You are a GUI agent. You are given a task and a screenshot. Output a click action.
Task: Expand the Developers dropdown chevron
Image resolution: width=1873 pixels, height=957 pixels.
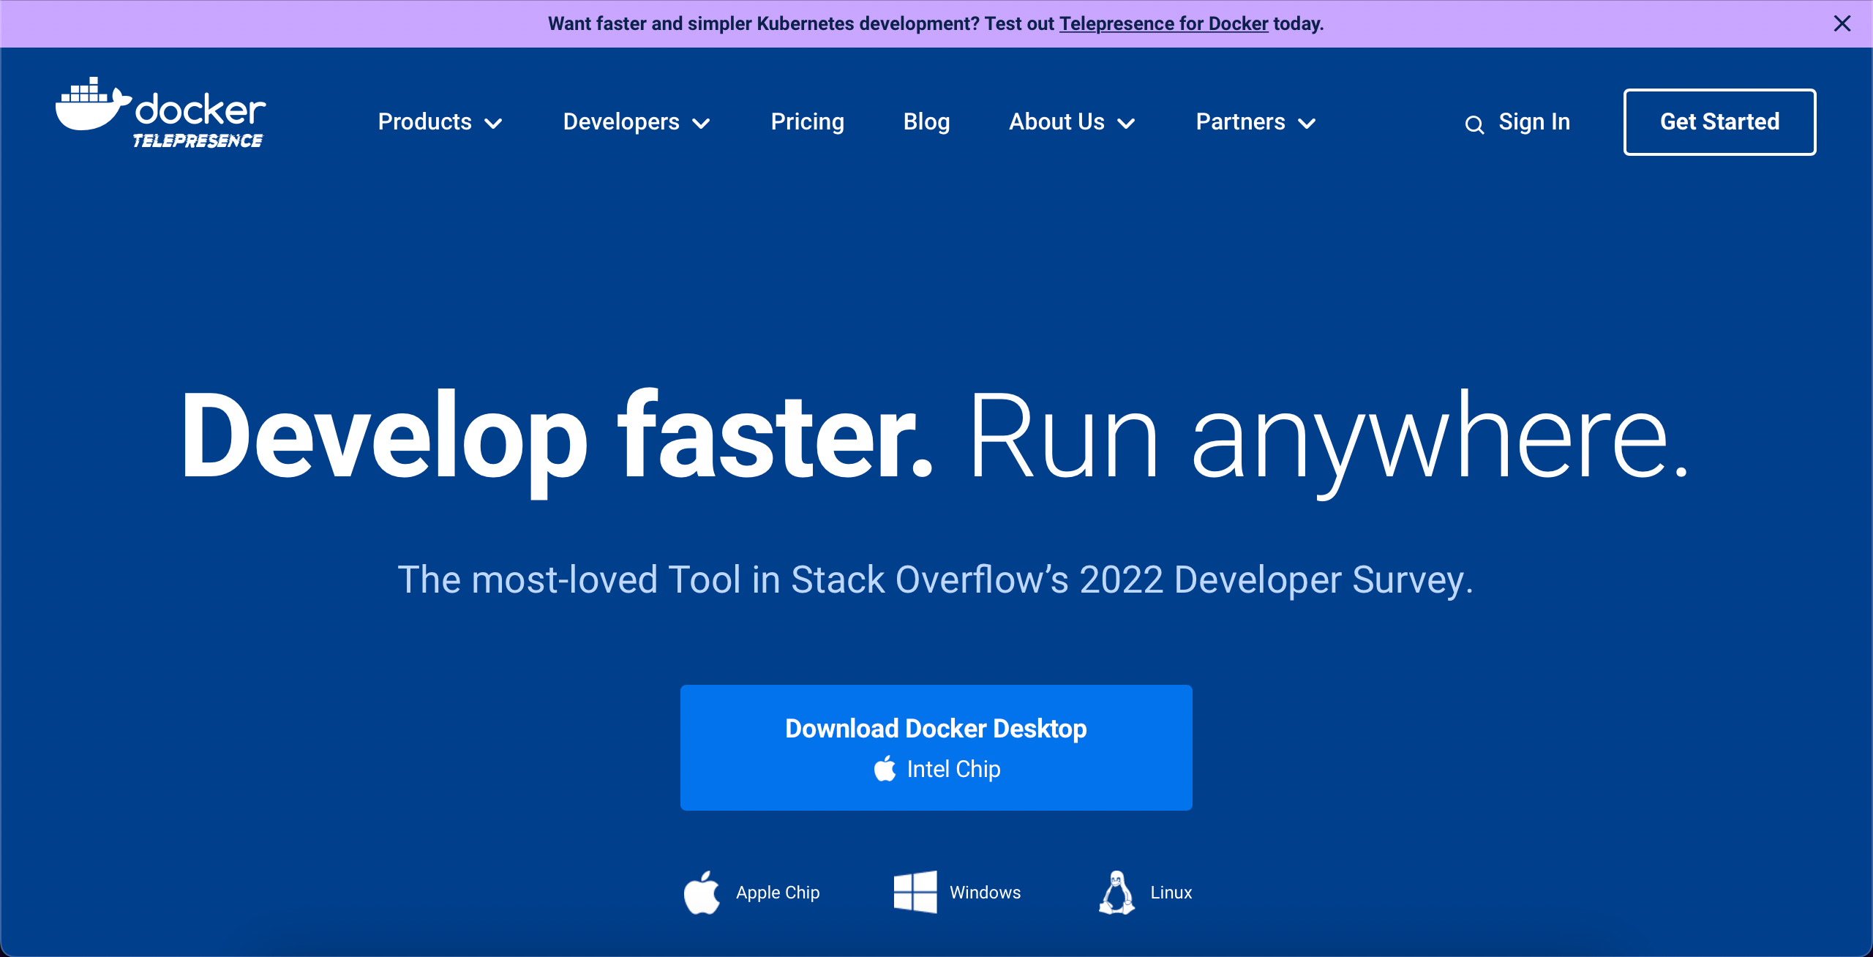click(701, 124)
